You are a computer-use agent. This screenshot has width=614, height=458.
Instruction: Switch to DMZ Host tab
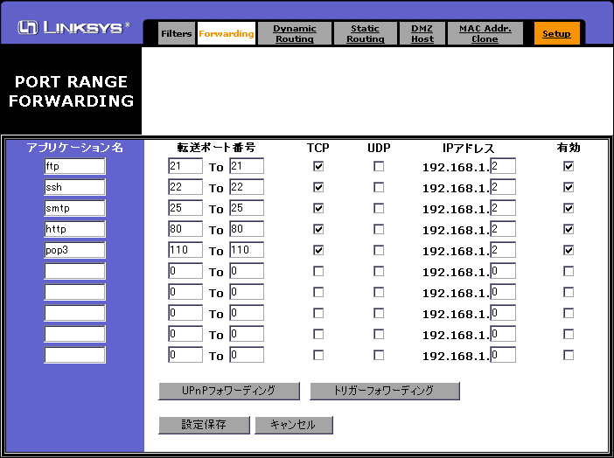422,34
